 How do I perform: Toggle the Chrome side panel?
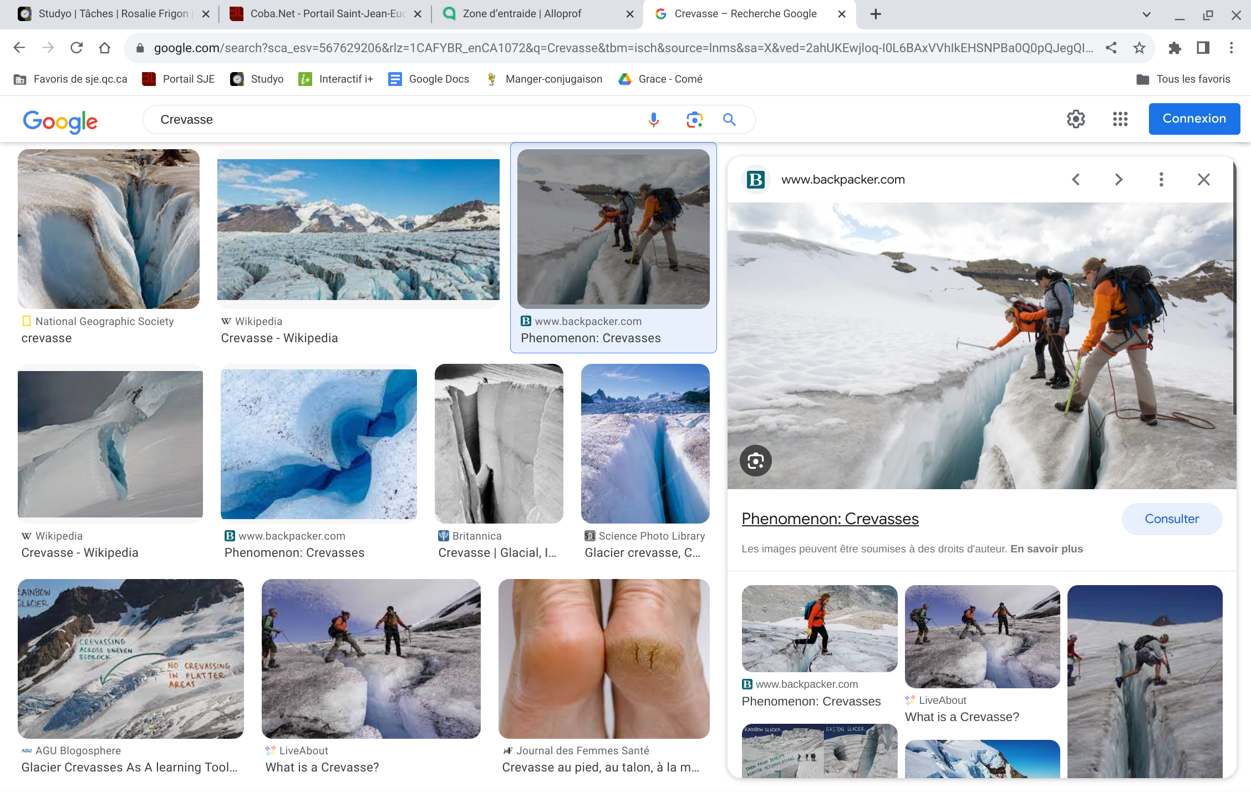(x=1203, y=48)
